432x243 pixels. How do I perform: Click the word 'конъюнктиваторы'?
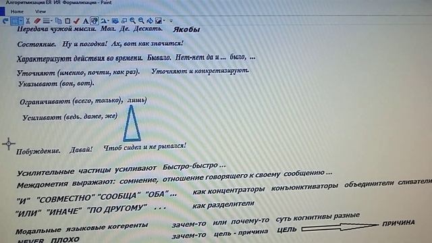(304, 187)
